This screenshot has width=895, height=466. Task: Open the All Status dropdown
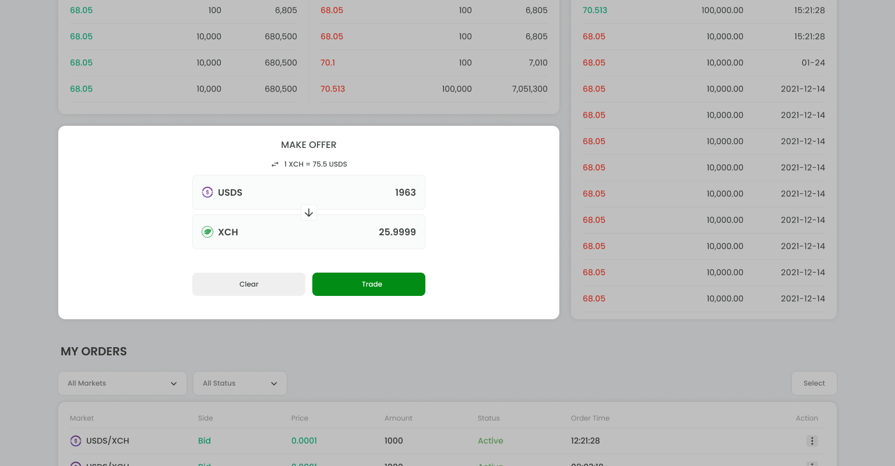click(x=240, y=383)
